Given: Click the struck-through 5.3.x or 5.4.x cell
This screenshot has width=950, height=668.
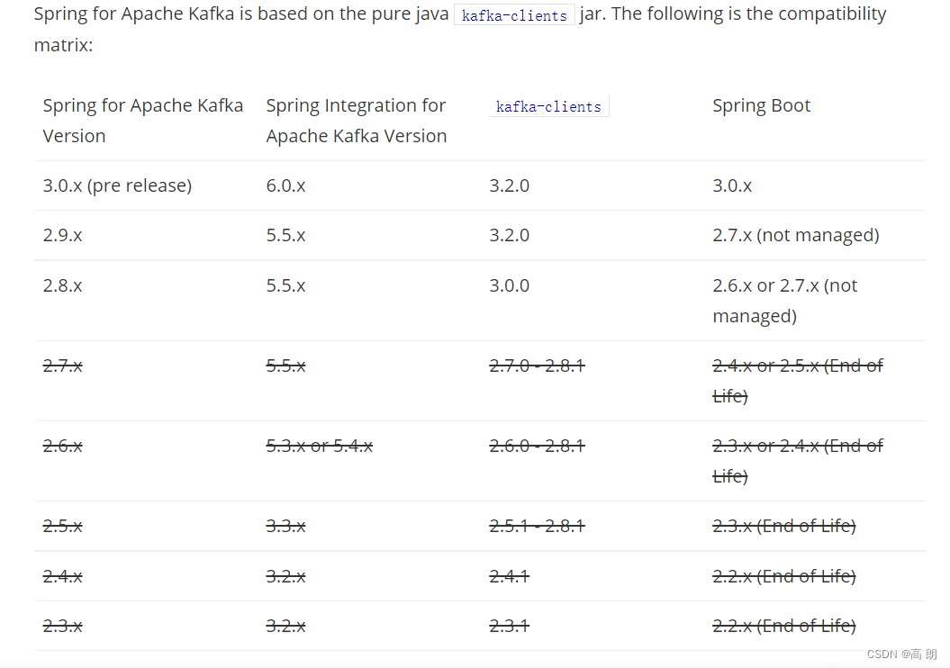Looking at the screenshot, I should pyautogui.click(x=320, y=446).
